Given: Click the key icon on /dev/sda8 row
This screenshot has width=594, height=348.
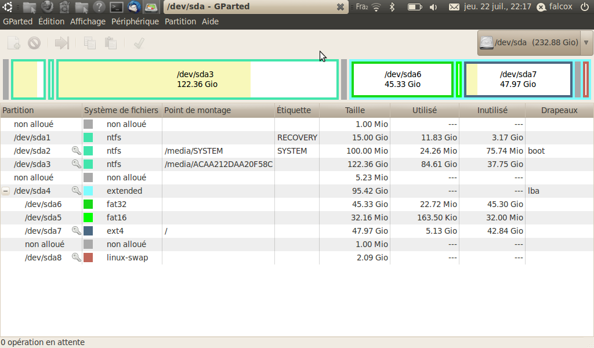Looking at the screenshot, I should click(x=76, y=257).
